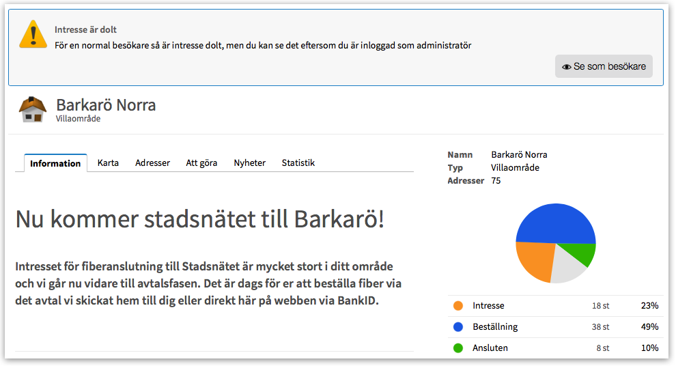Click the orange Intresse legend dot
The image size is (676, 366).
[458, 306]
